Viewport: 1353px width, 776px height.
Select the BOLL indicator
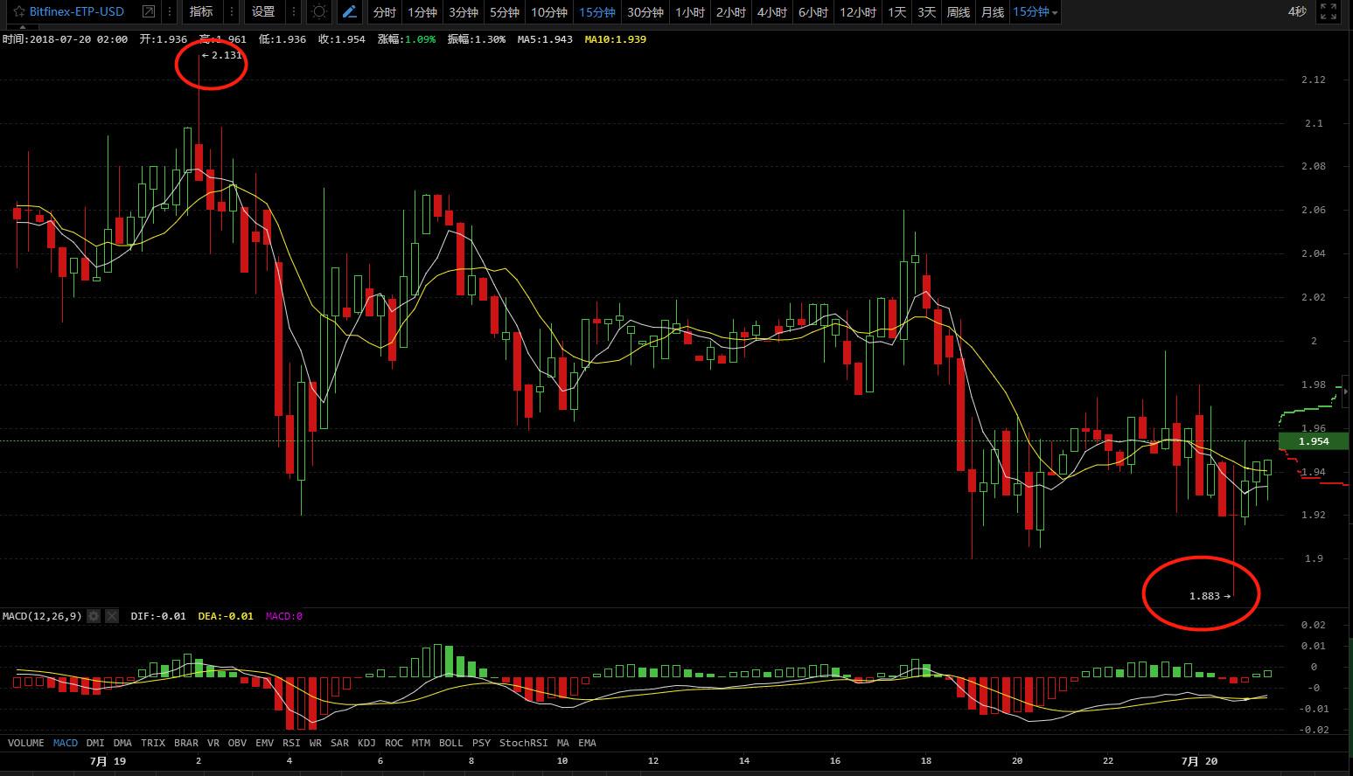click(x=450, y=743)
